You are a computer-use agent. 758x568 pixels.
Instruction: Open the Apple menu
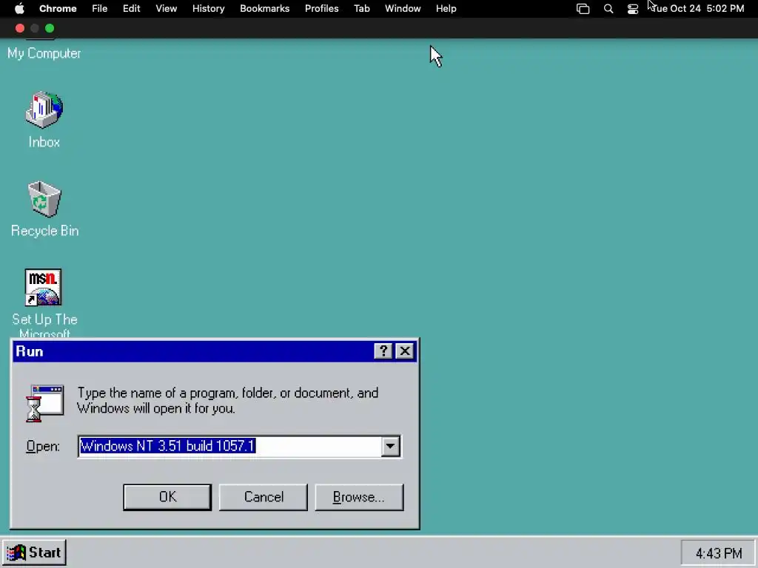[19, 9]
